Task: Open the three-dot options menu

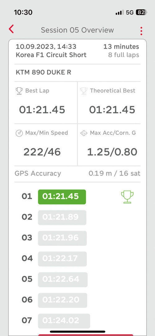Action: click(141, 31)
